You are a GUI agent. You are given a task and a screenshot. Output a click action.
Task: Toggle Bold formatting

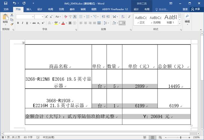[x=18, y=23]
